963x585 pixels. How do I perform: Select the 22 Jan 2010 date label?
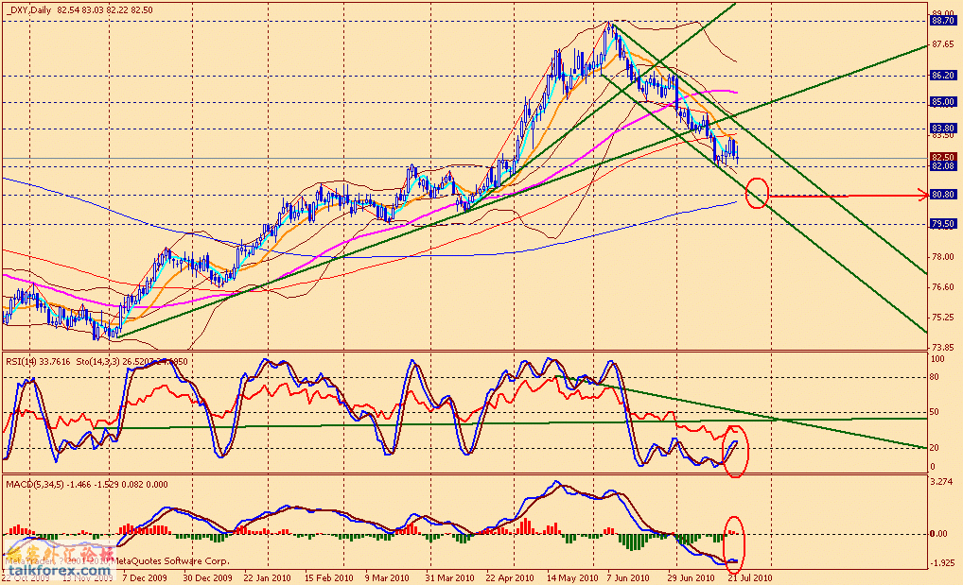point(267,578)
